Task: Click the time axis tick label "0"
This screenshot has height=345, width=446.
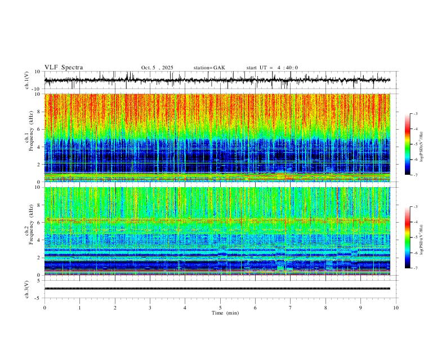Action: click(x=44, y=308)
